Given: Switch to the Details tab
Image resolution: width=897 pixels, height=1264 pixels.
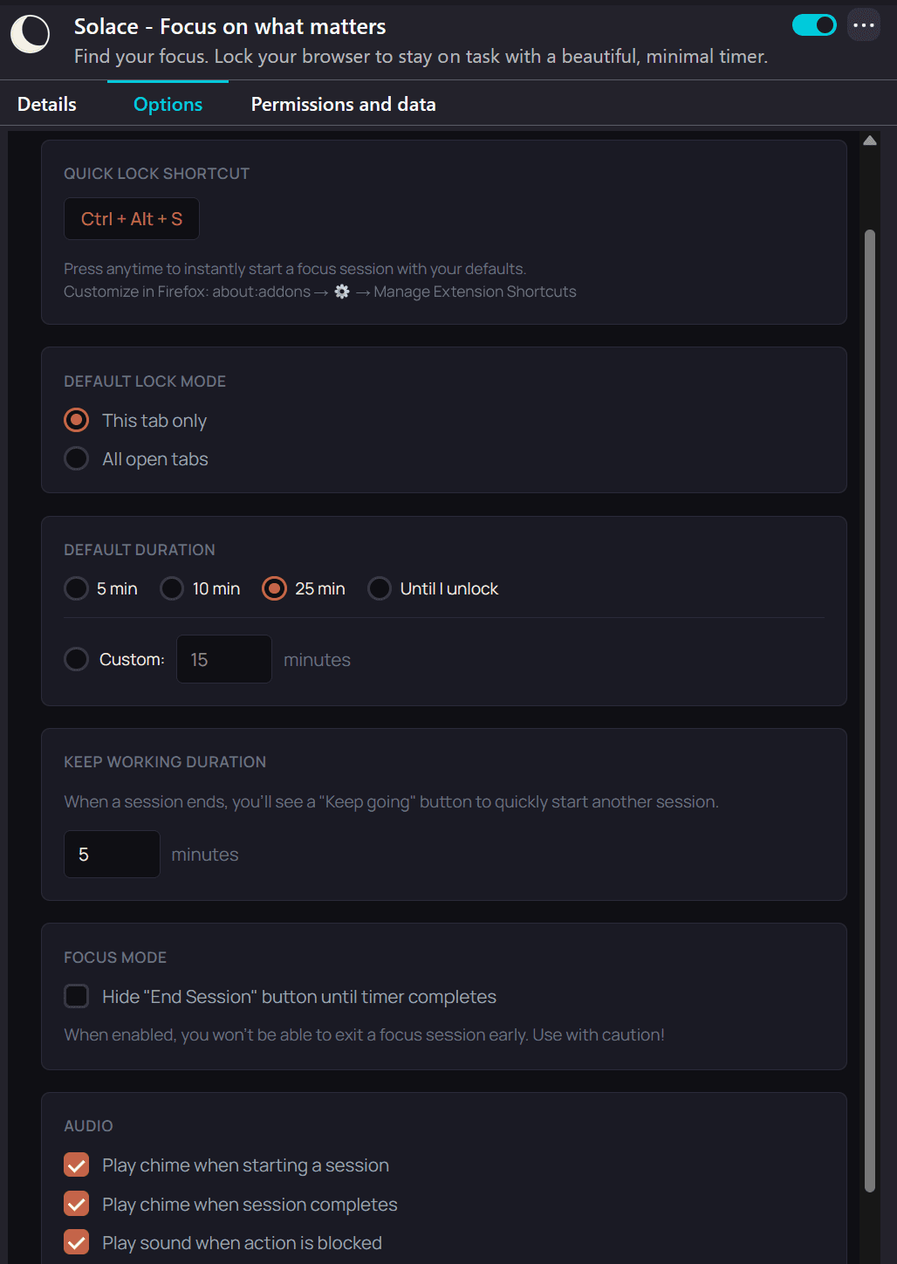Looking at the screenshot, I should (x=46, y=103).
